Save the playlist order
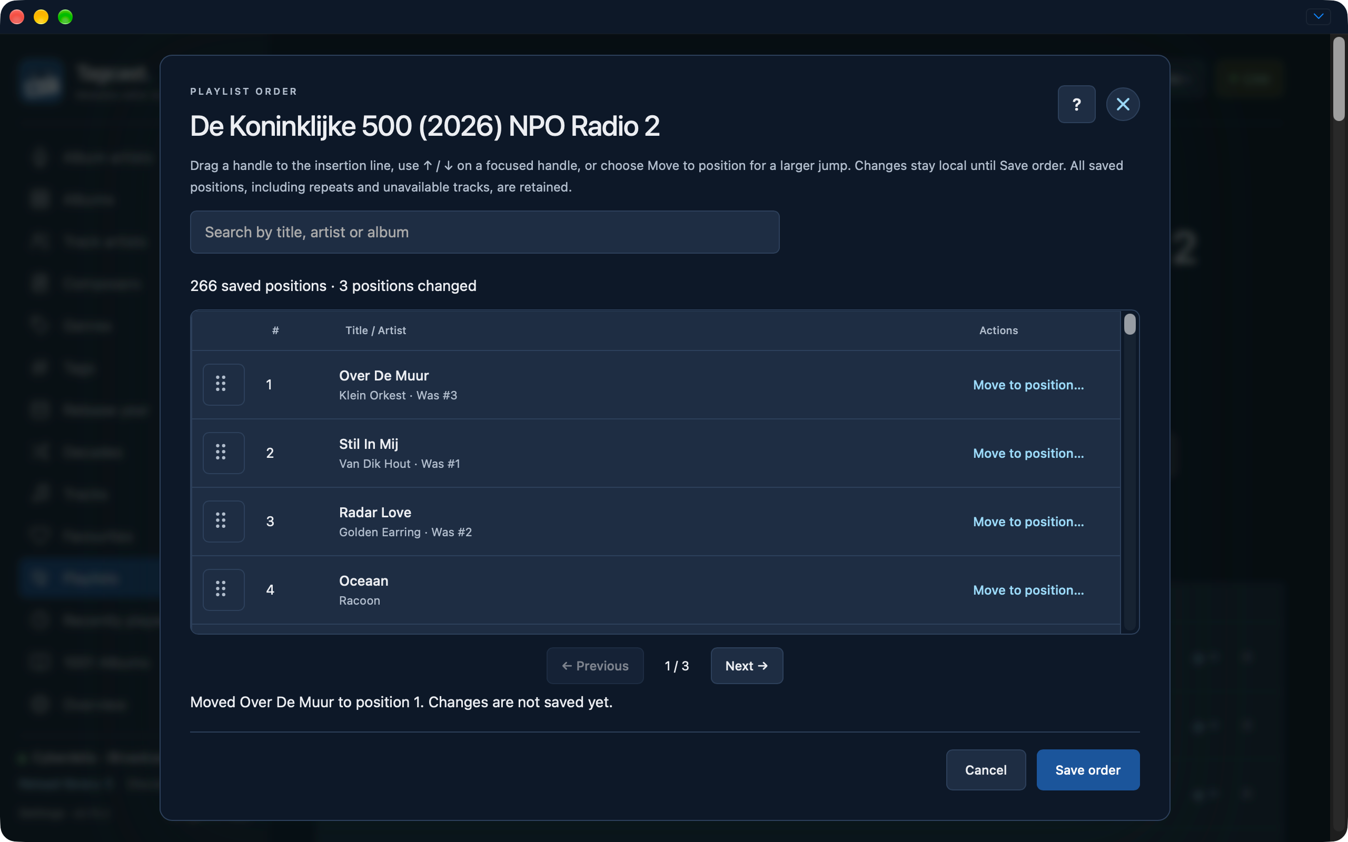Viewport: 1348px width, 842px height. pos(1087,769)
